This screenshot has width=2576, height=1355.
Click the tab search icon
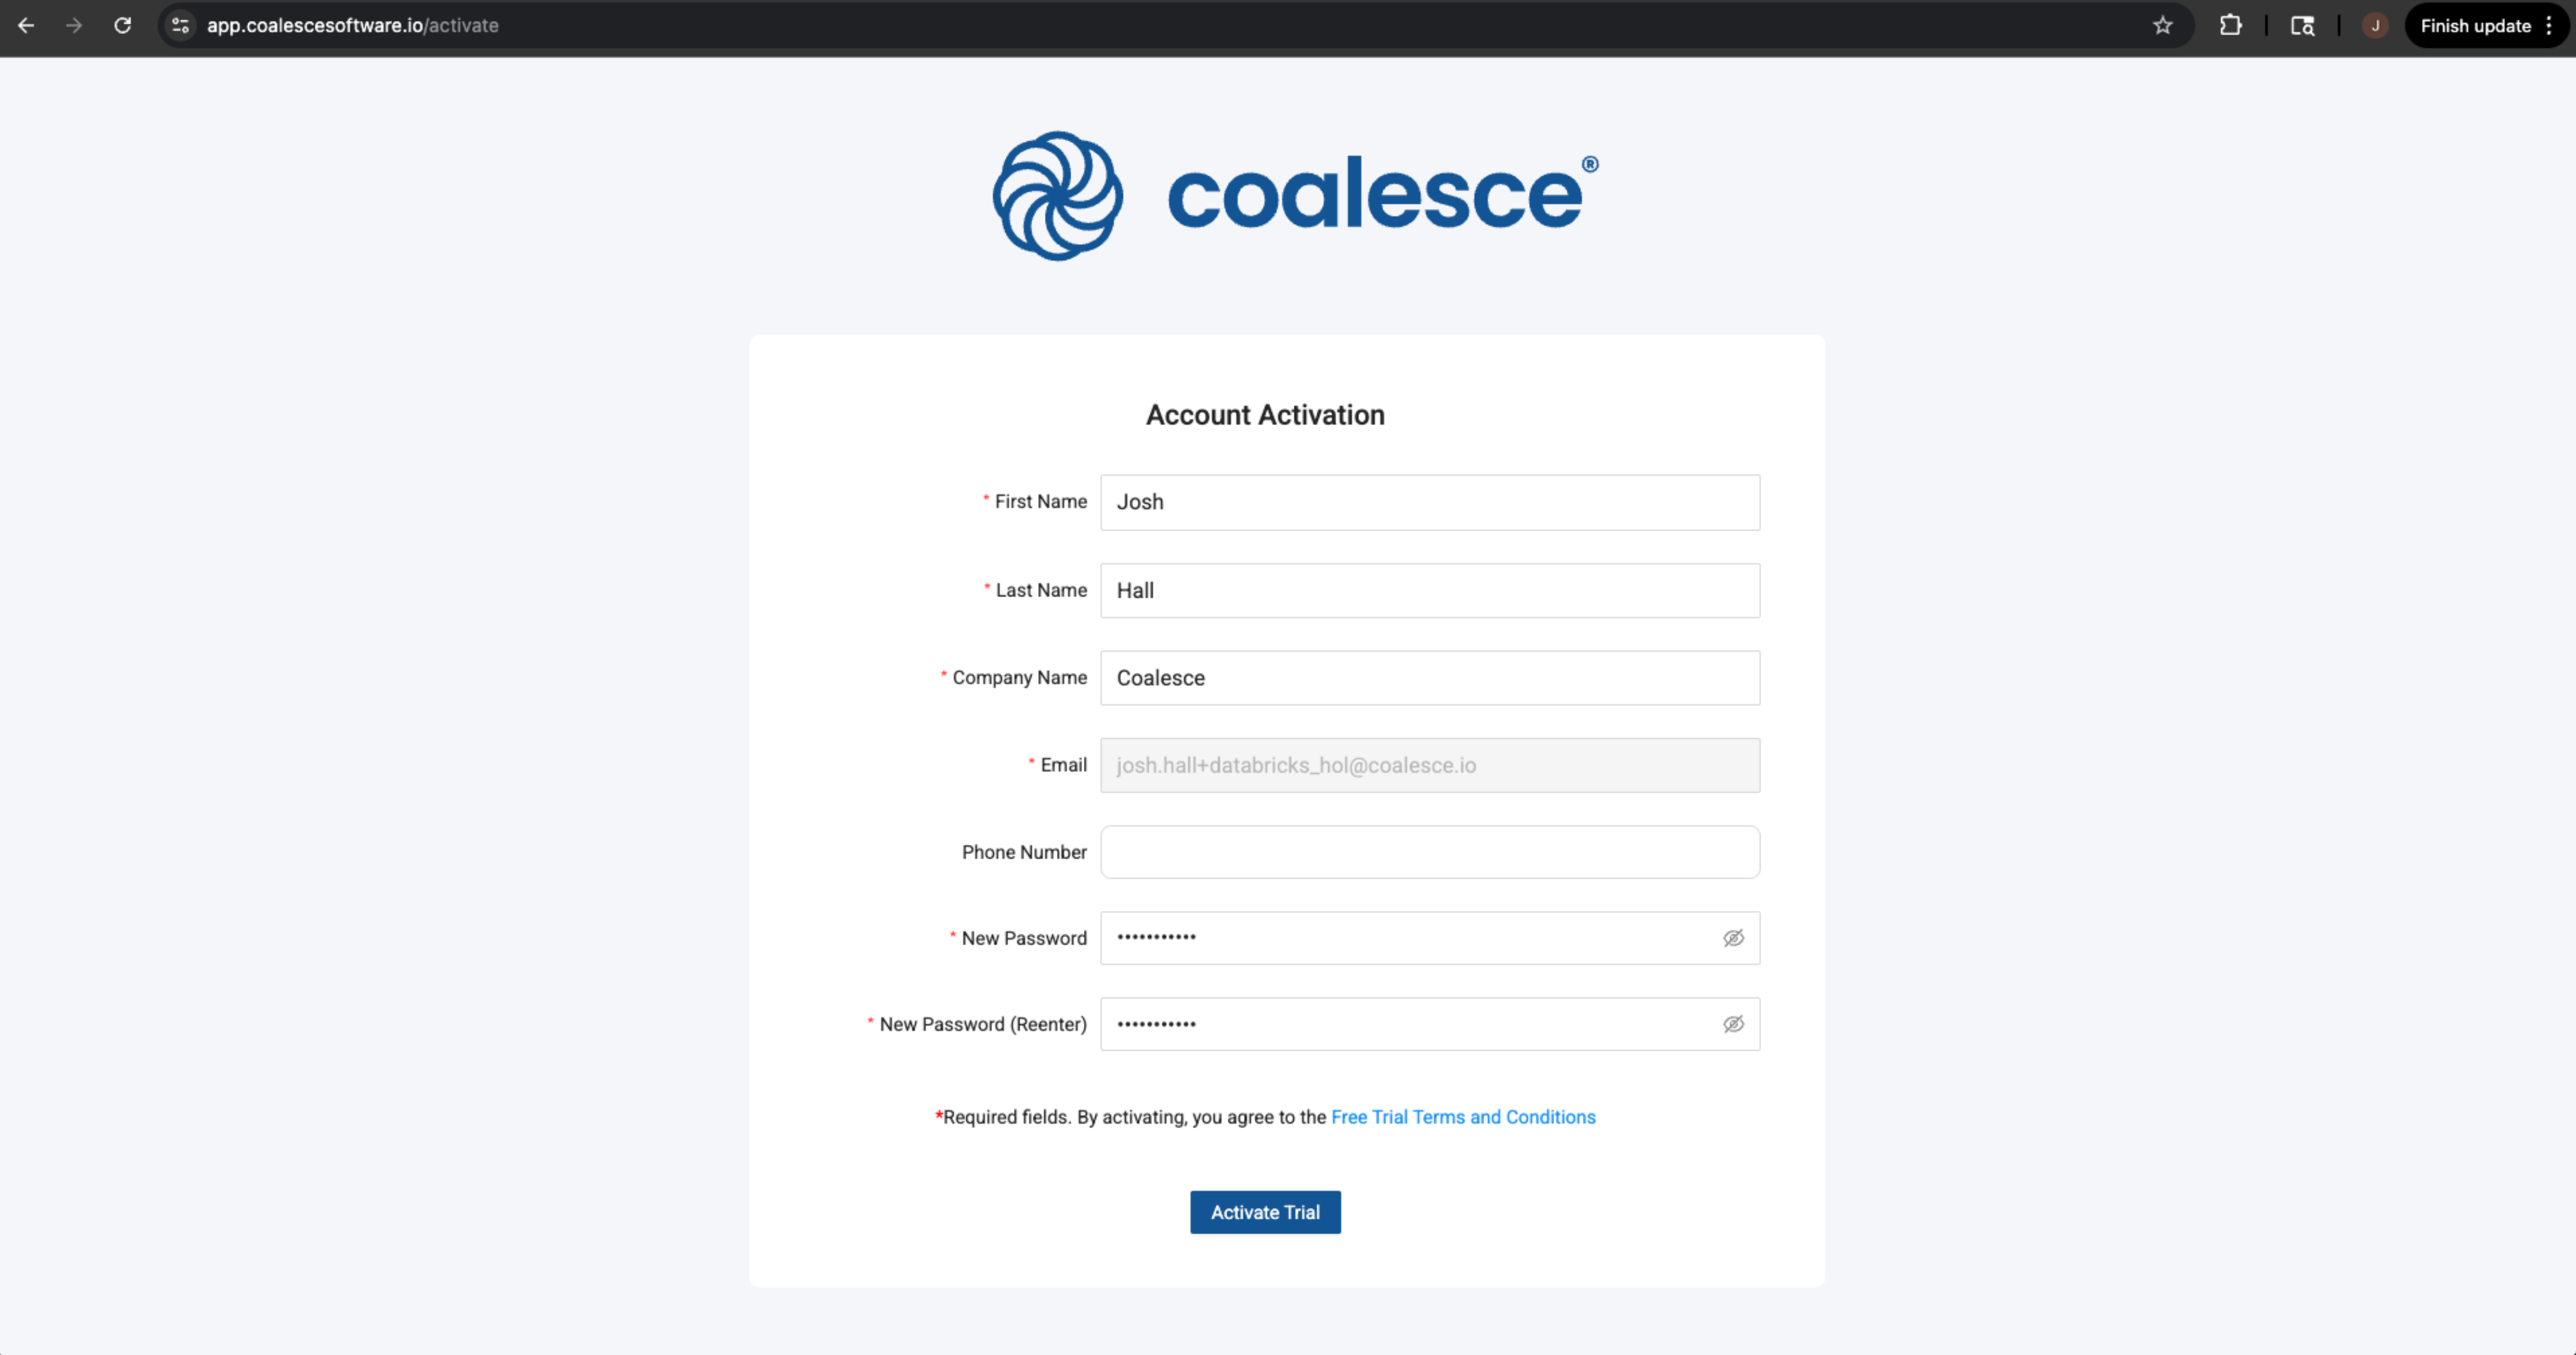pos(2303,26)
